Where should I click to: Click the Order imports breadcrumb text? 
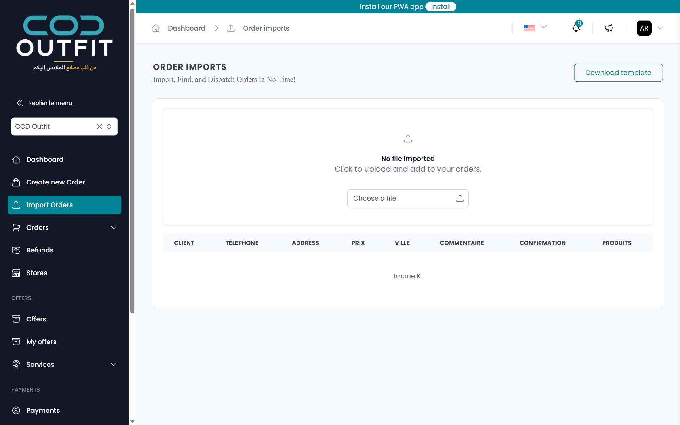[x=266, y=28]
